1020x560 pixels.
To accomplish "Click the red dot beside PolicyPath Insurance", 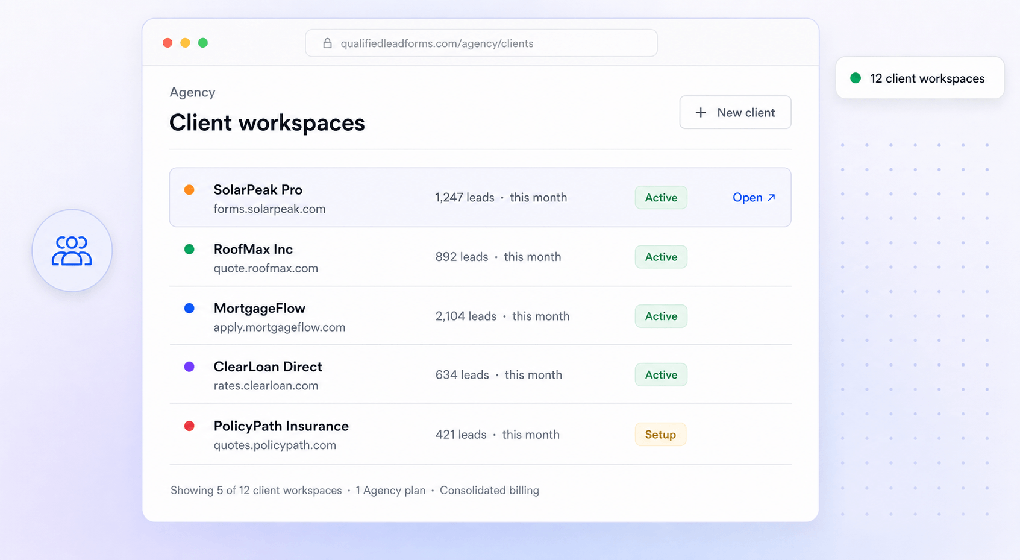I will pyautogui.click(x=189, y=426).
